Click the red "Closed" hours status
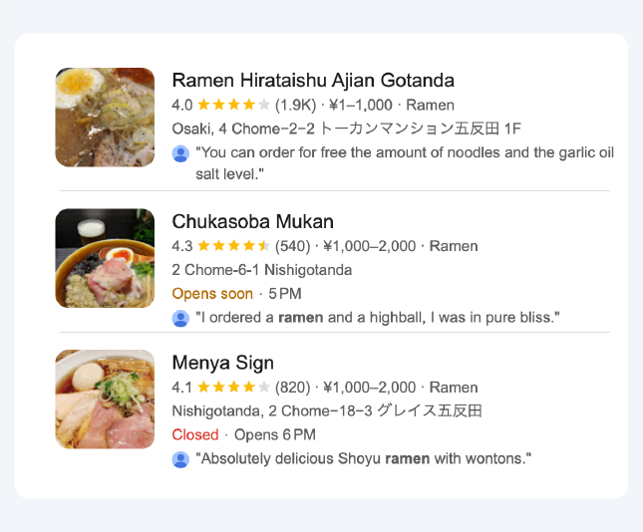643x532 pixels. click(x=194, y=435)
